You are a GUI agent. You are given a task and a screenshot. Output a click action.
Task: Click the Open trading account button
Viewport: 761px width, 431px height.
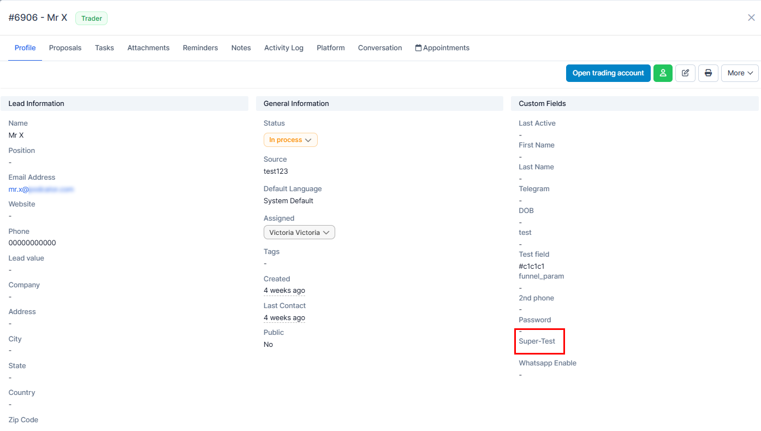click(x=608, y=73)
